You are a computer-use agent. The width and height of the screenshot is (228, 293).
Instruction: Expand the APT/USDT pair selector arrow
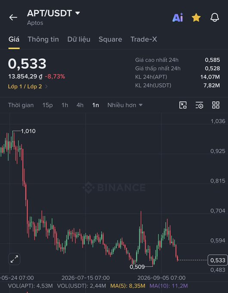(x=77, y=13)
